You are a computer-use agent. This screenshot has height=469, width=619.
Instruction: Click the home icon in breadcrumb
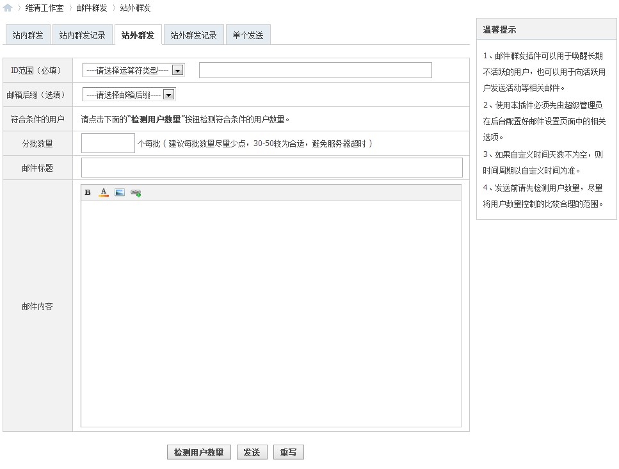pos(8,8)
